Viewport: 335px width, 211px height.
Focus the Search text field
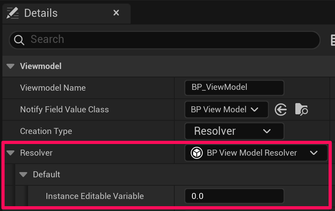(x=168, y=40)
